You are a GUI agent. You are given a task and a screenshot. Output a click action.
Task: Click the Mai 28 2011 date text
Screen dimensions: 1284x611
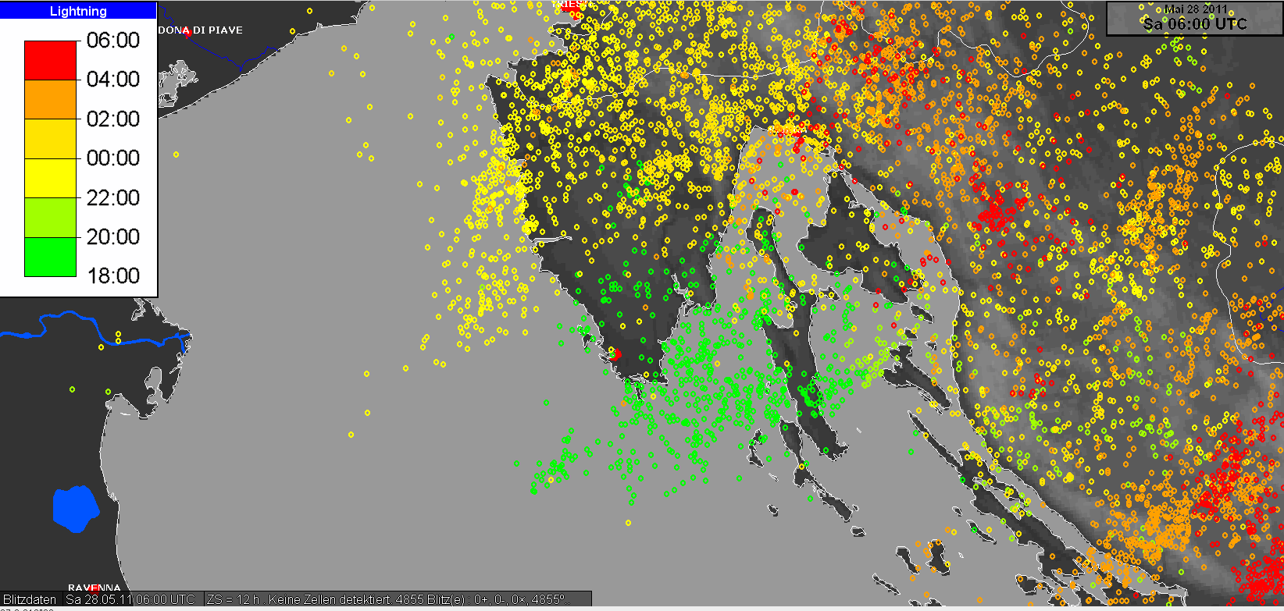[1195, 9]
